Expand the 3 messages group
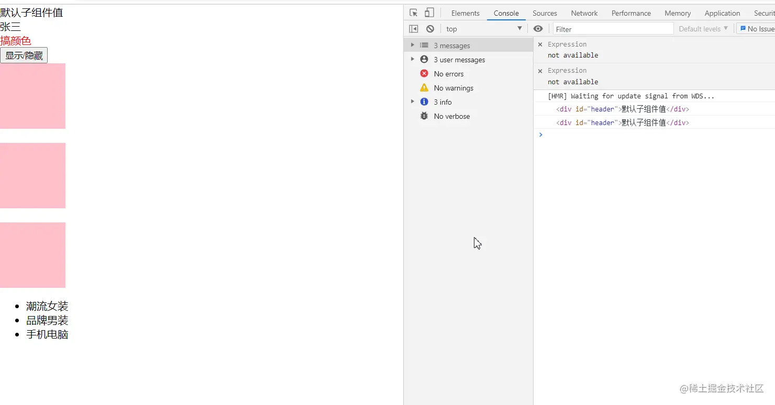 point(413,46)
